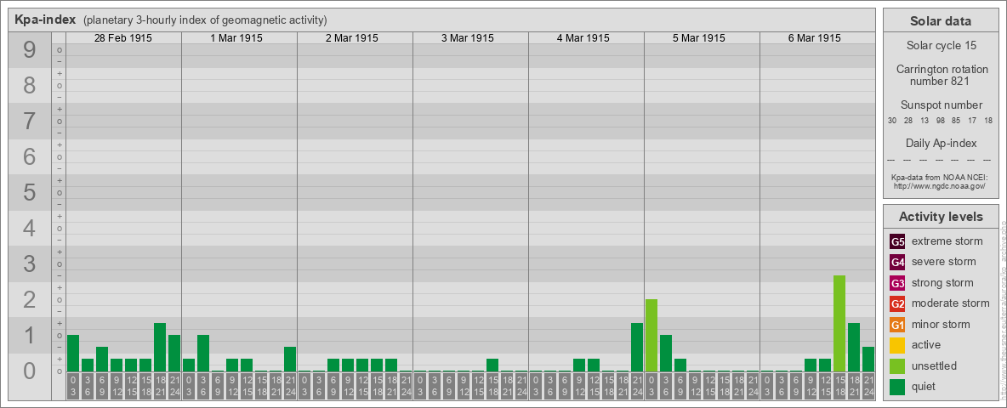Click the sunspot number value 30

tap(892, 121)
